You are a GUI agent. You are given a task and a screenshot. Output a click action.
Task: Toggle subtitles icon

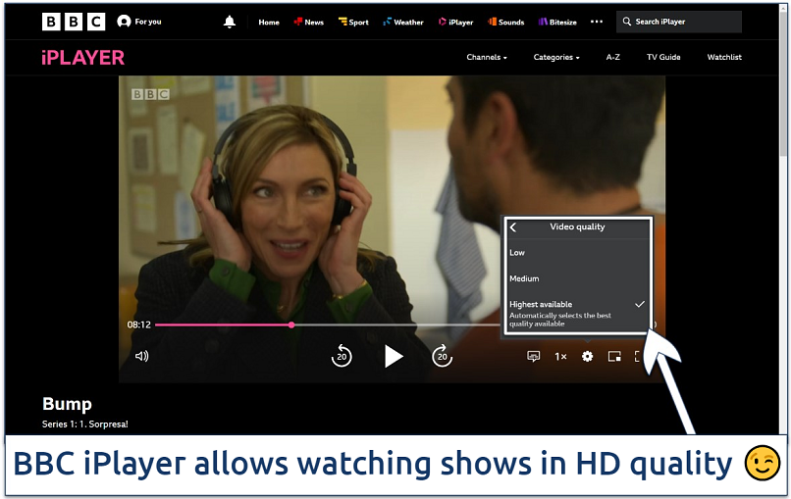point(533,356)
